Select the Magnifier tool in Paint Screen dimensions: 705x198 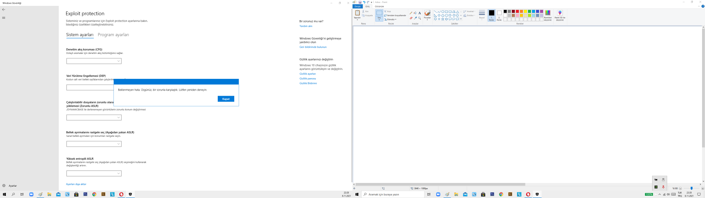(420, 18)
